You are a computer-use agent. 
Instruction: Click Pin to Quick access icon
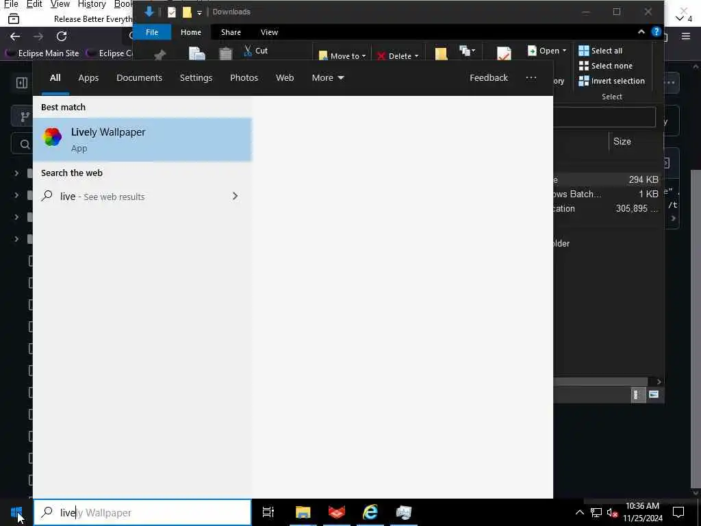click(x=160, y=55)
